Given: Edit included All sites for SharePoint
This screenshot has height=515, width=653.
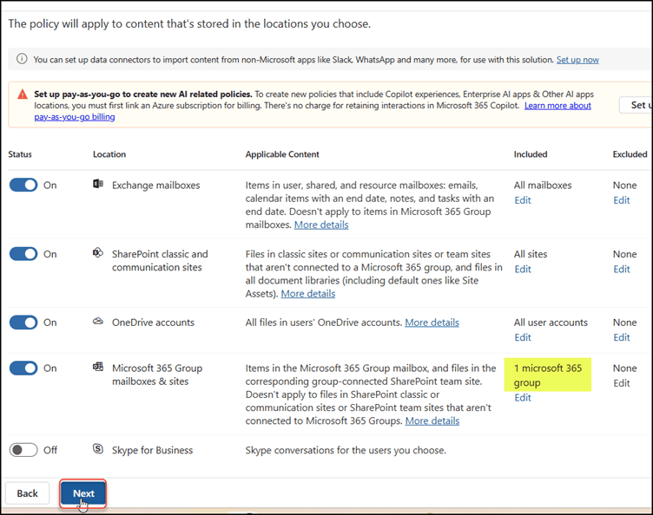Looking at the screenshot, I should point(523,270).
